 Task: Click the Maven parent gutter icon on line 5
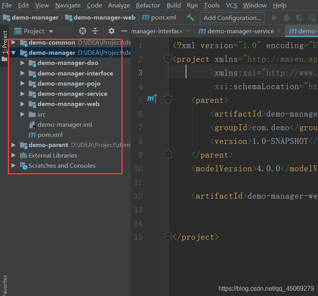(x=152, y=100)
